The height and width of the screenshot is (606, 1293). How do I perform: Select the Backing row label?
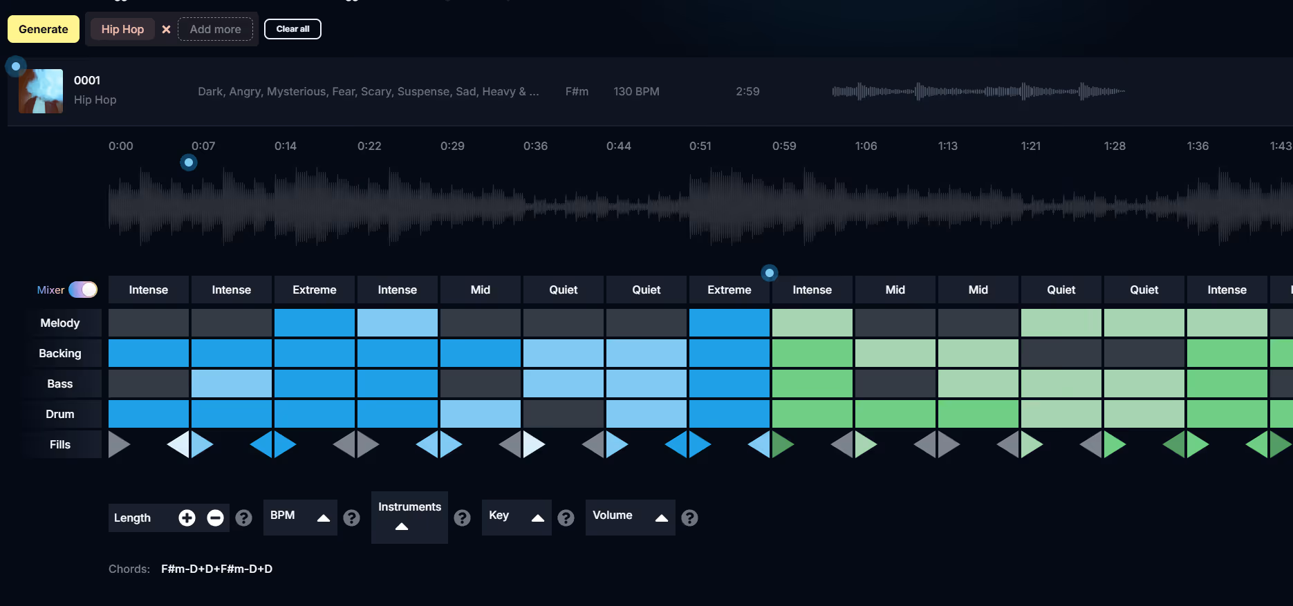60,353
